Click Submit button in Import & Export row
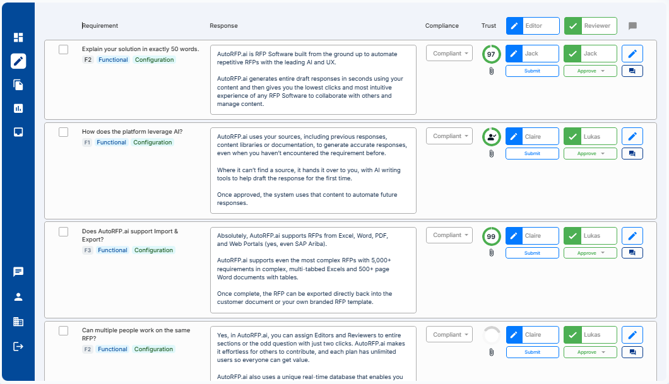This screenshot has height=384, width=669. click(533, 253)
